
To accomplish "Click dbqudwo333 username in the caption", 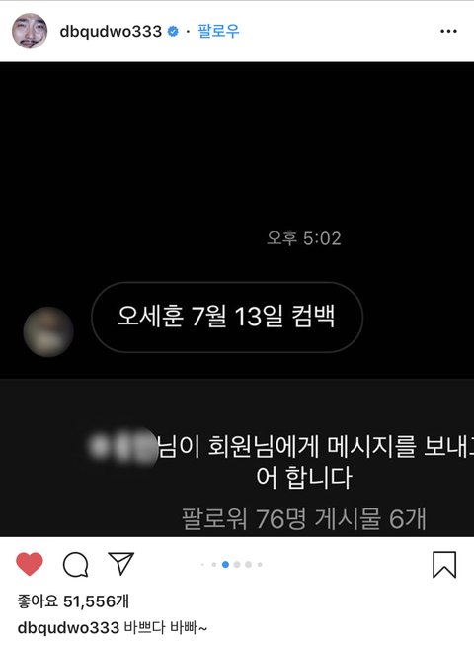I will tap(68, 628).
